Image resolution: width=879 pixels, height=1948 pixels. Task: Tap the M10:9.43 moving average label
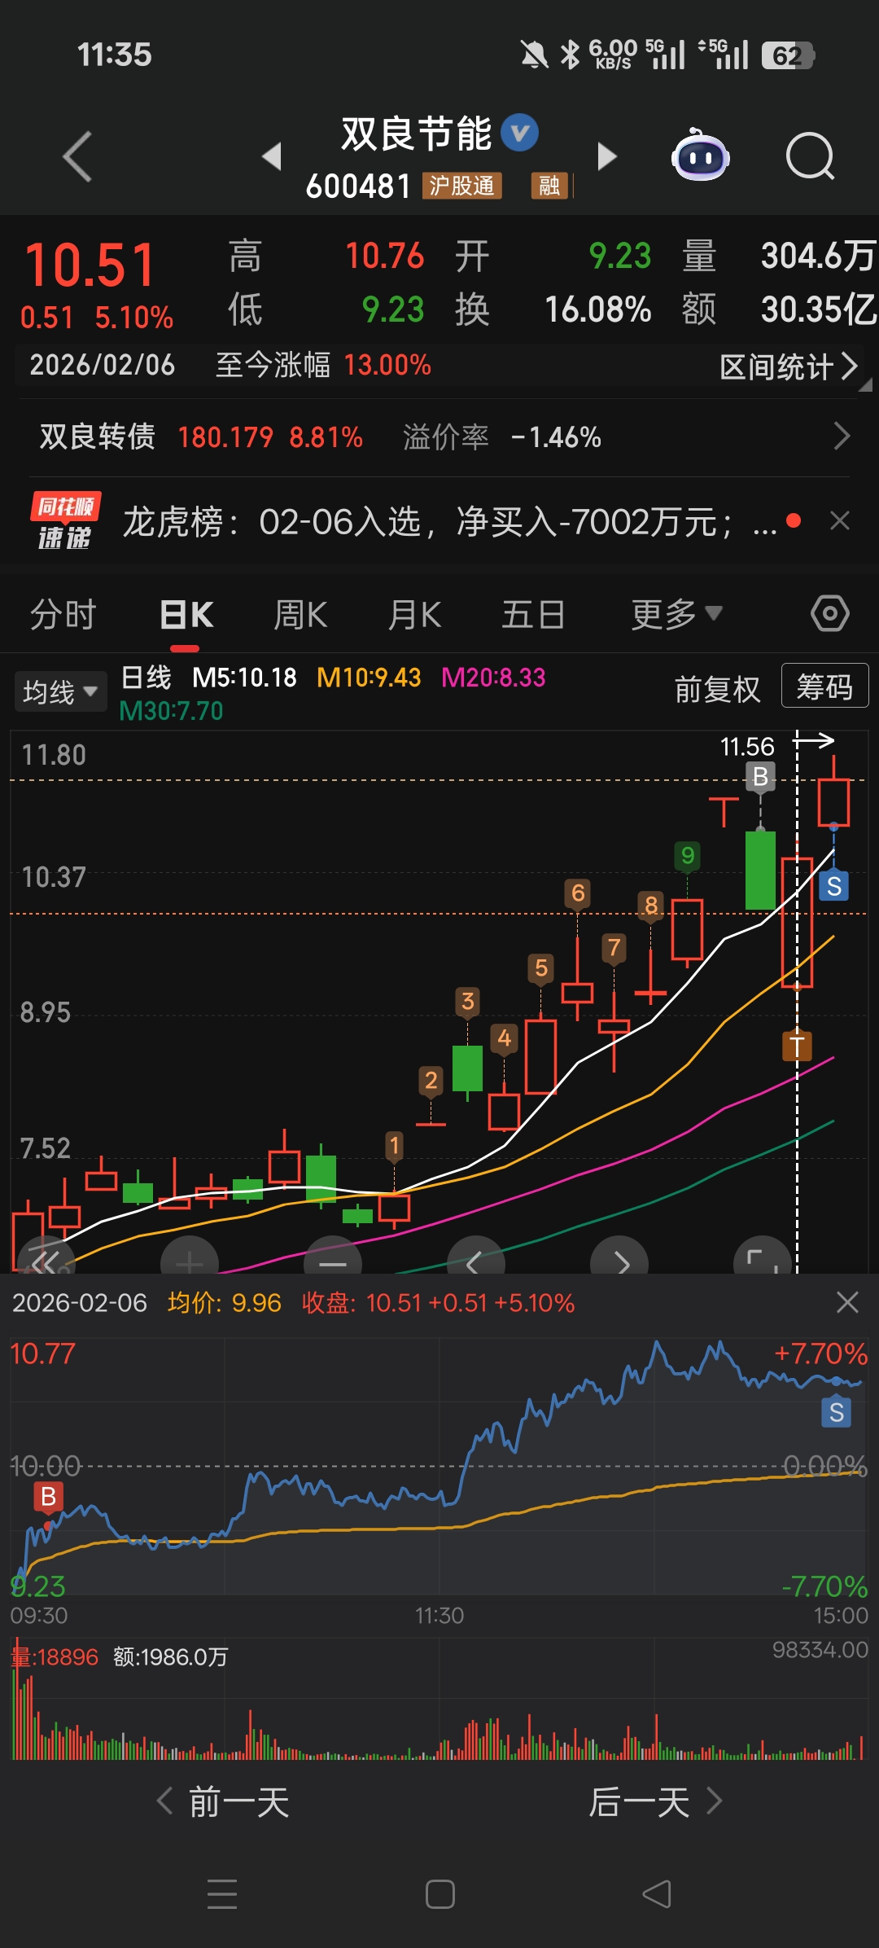[369, 678]
